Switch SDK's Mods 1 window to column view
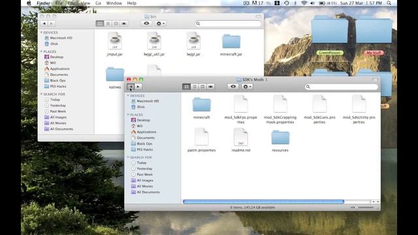 tap(202, 87)
